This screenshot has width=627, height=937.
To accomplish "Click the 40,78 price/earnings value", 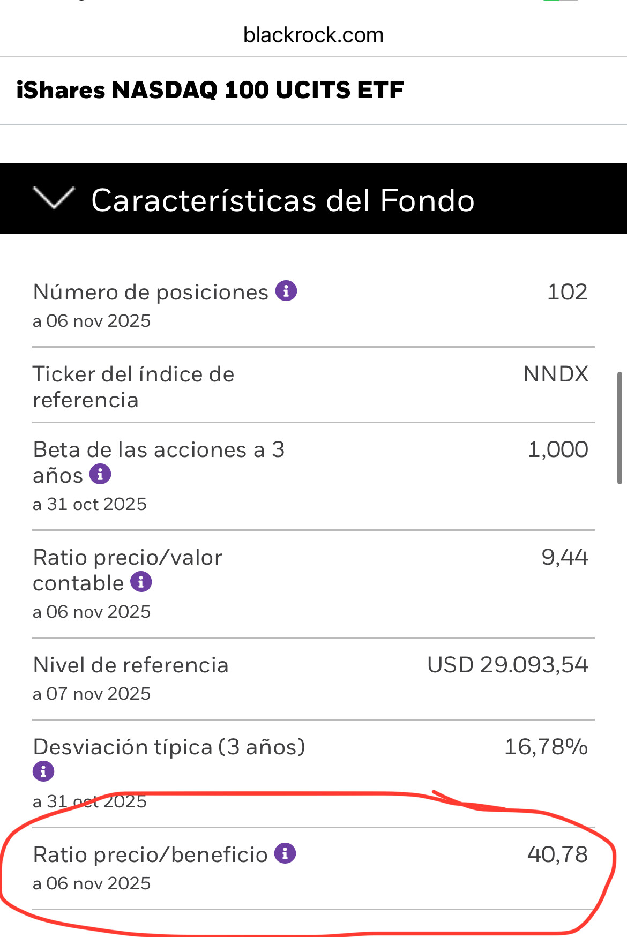I will pyautogui.click(x=557, y=854).
